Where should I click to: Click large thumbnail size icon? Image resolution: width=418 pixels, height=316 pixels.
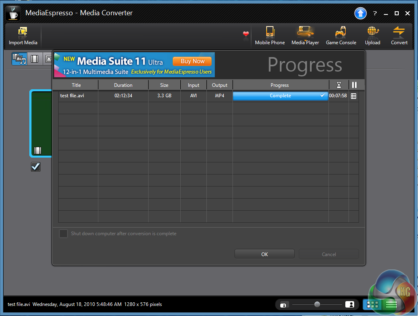click(349, 304)
